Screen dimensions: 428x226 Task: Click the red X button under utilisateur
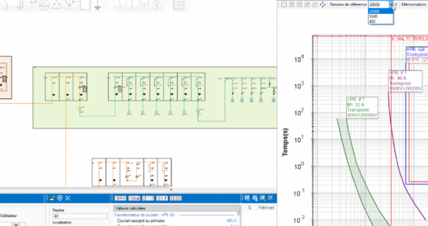tap(16, 224)
